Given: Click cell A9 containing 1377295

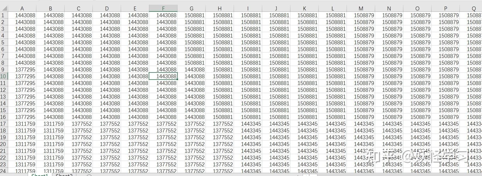Looking at the screenshot, I should pyautogui.click(x=22, y=70).
